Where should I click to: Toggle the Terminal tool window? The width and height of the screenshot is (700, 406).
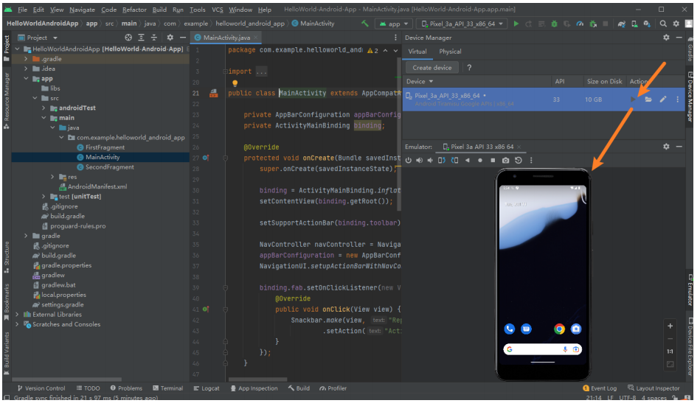pyautogui.click(x=167, y=388)
